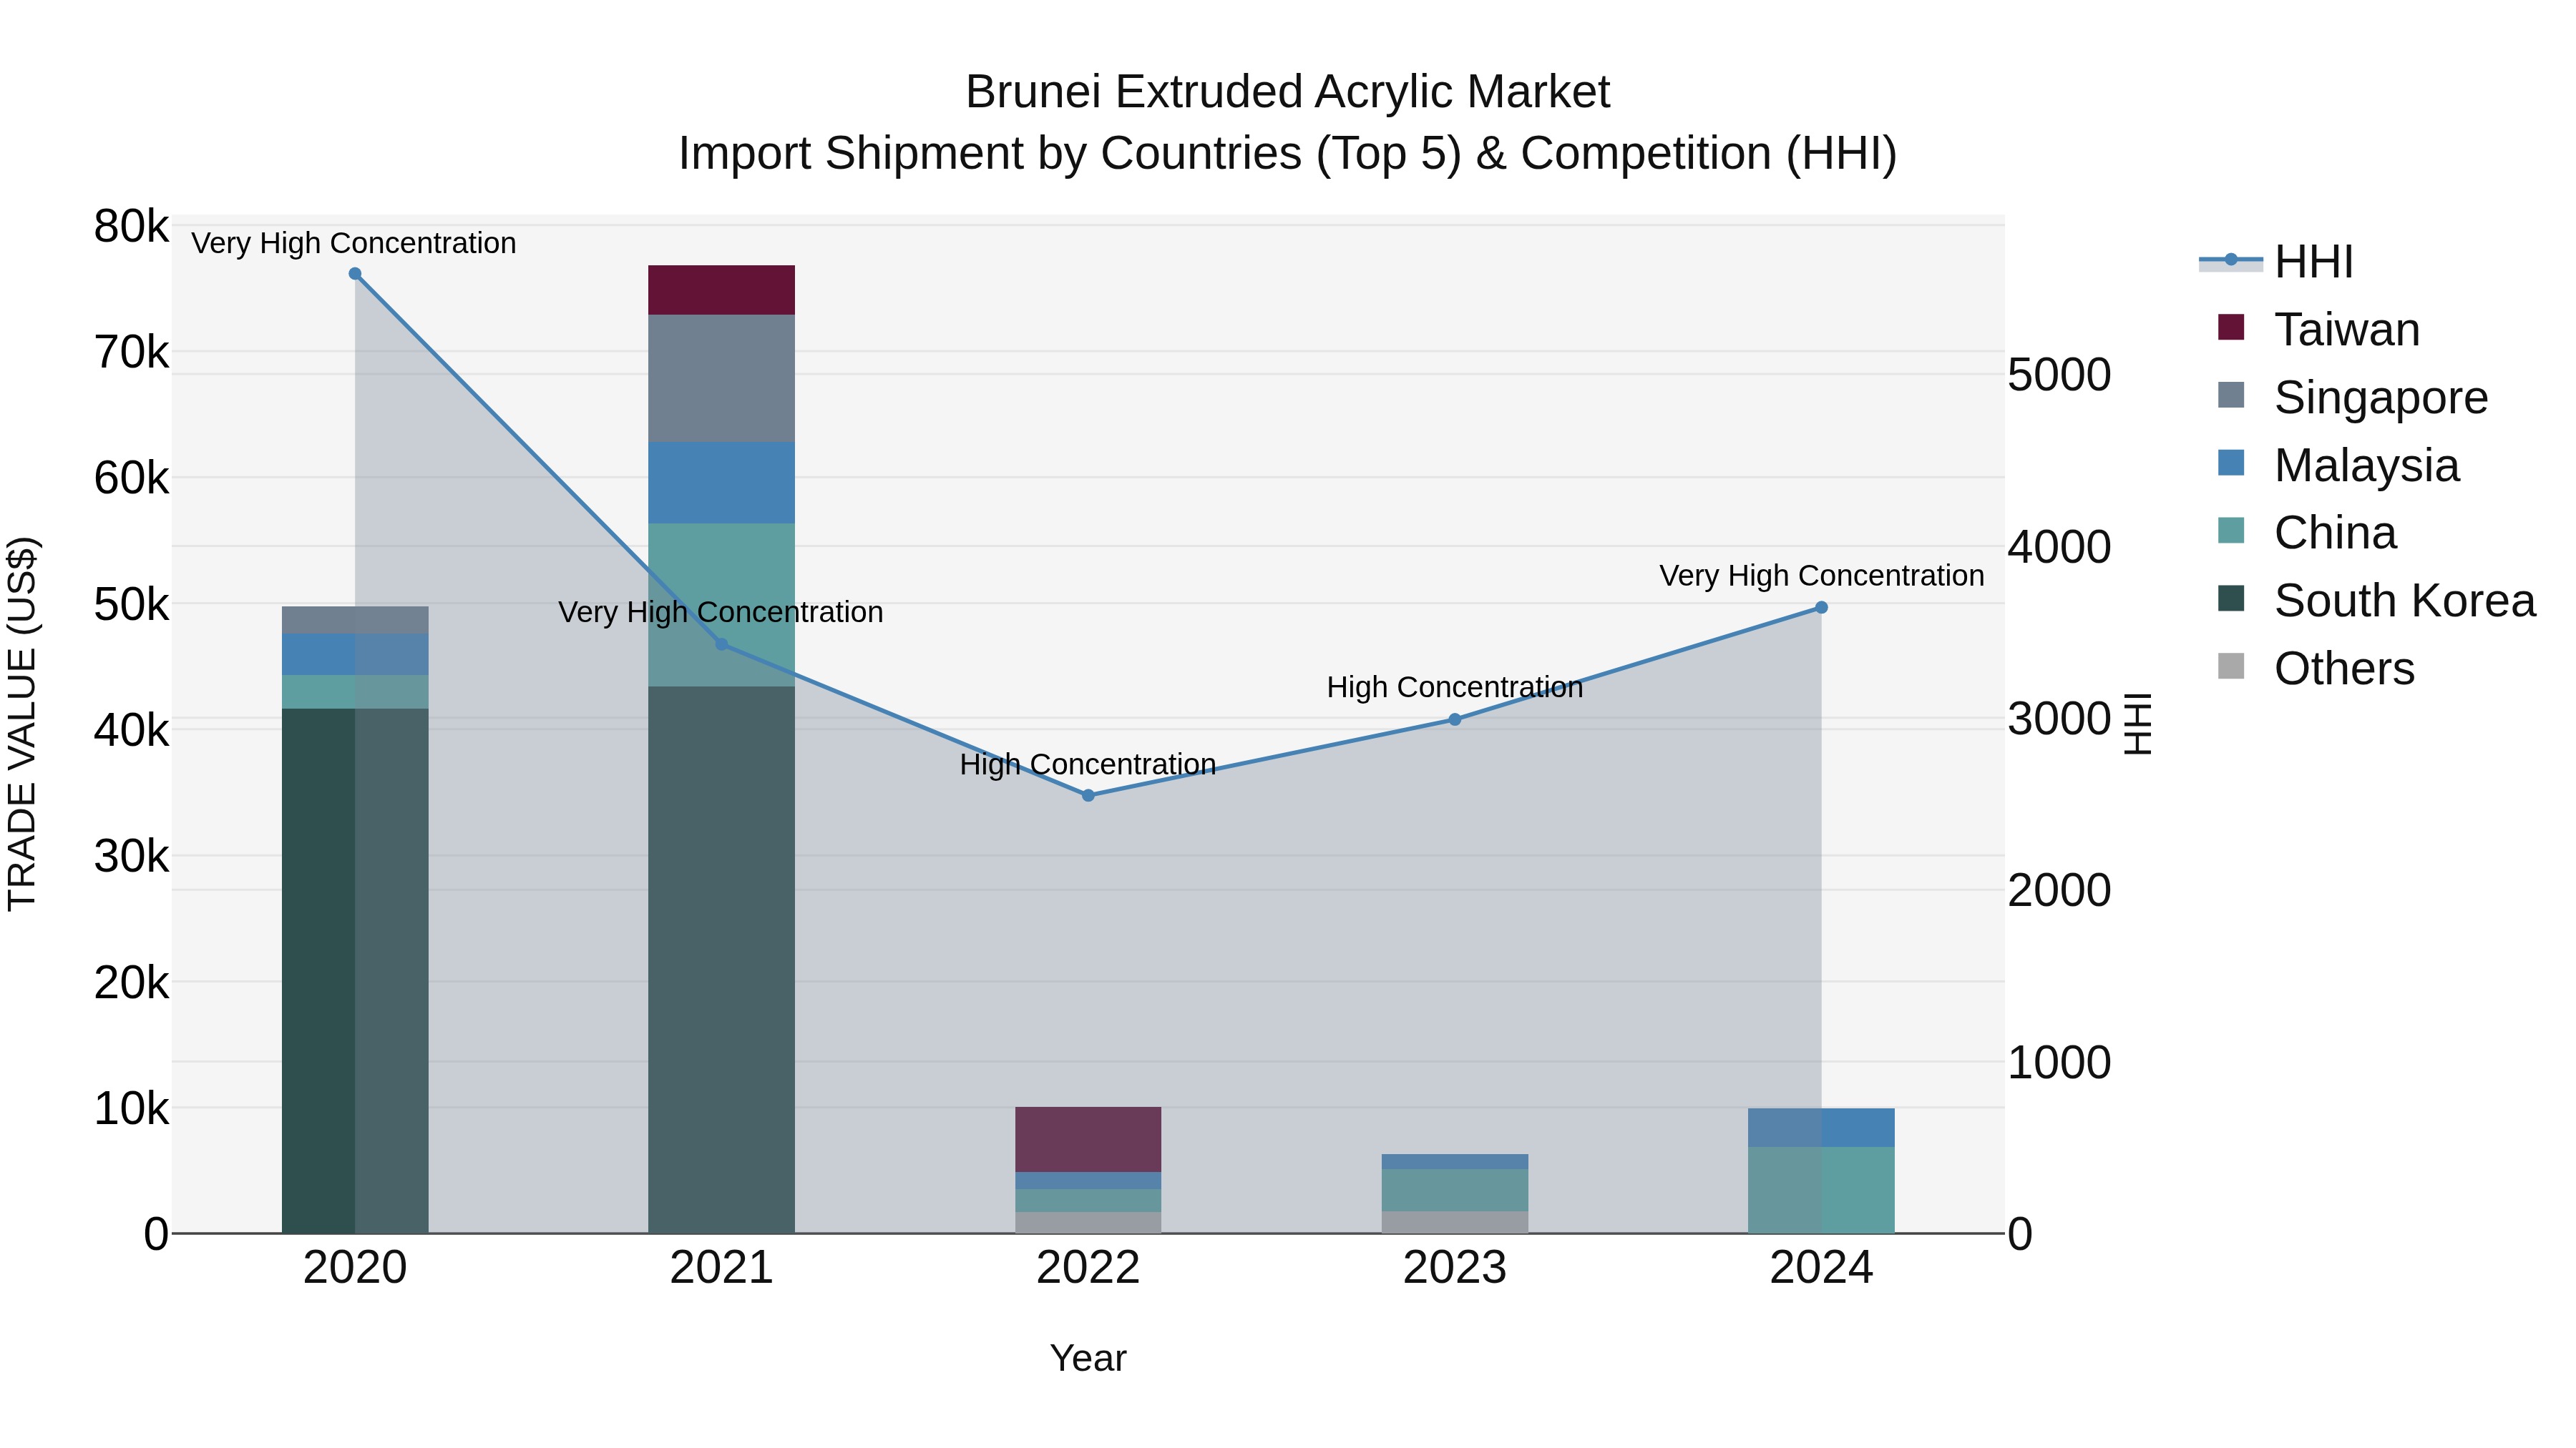Click the 2022 x-axis label

pos(1088,1268)
